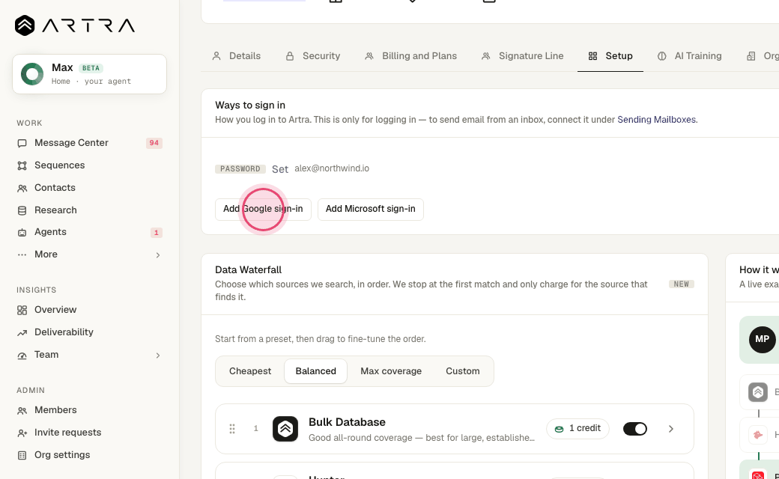The height and width of the screenshot is (479, 779).
Task: Click the Artra logo icon
Action: [24, 25]
